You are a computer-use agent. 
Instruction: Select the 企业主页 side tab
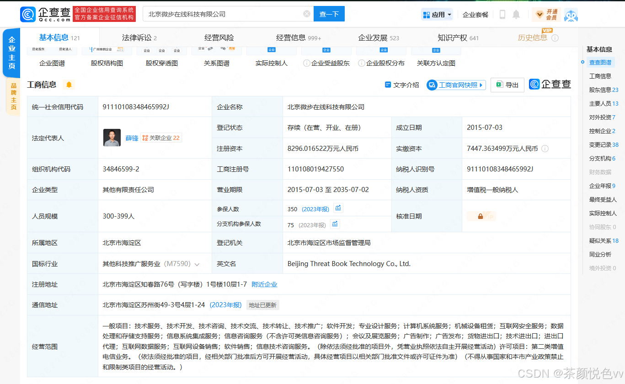click(x=12, y=53)
